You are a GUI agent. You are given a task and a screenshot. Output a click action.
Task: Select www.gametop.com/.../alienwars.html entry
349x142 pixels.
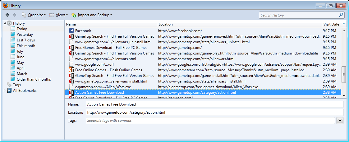(x=203, y=59)
